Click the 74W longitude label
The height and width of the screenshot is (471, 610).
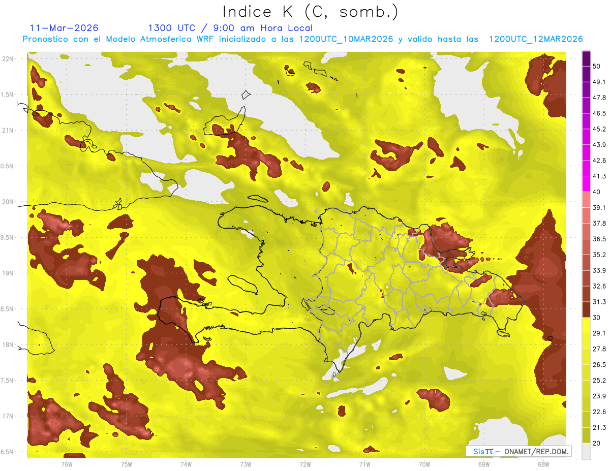(186, 464)
